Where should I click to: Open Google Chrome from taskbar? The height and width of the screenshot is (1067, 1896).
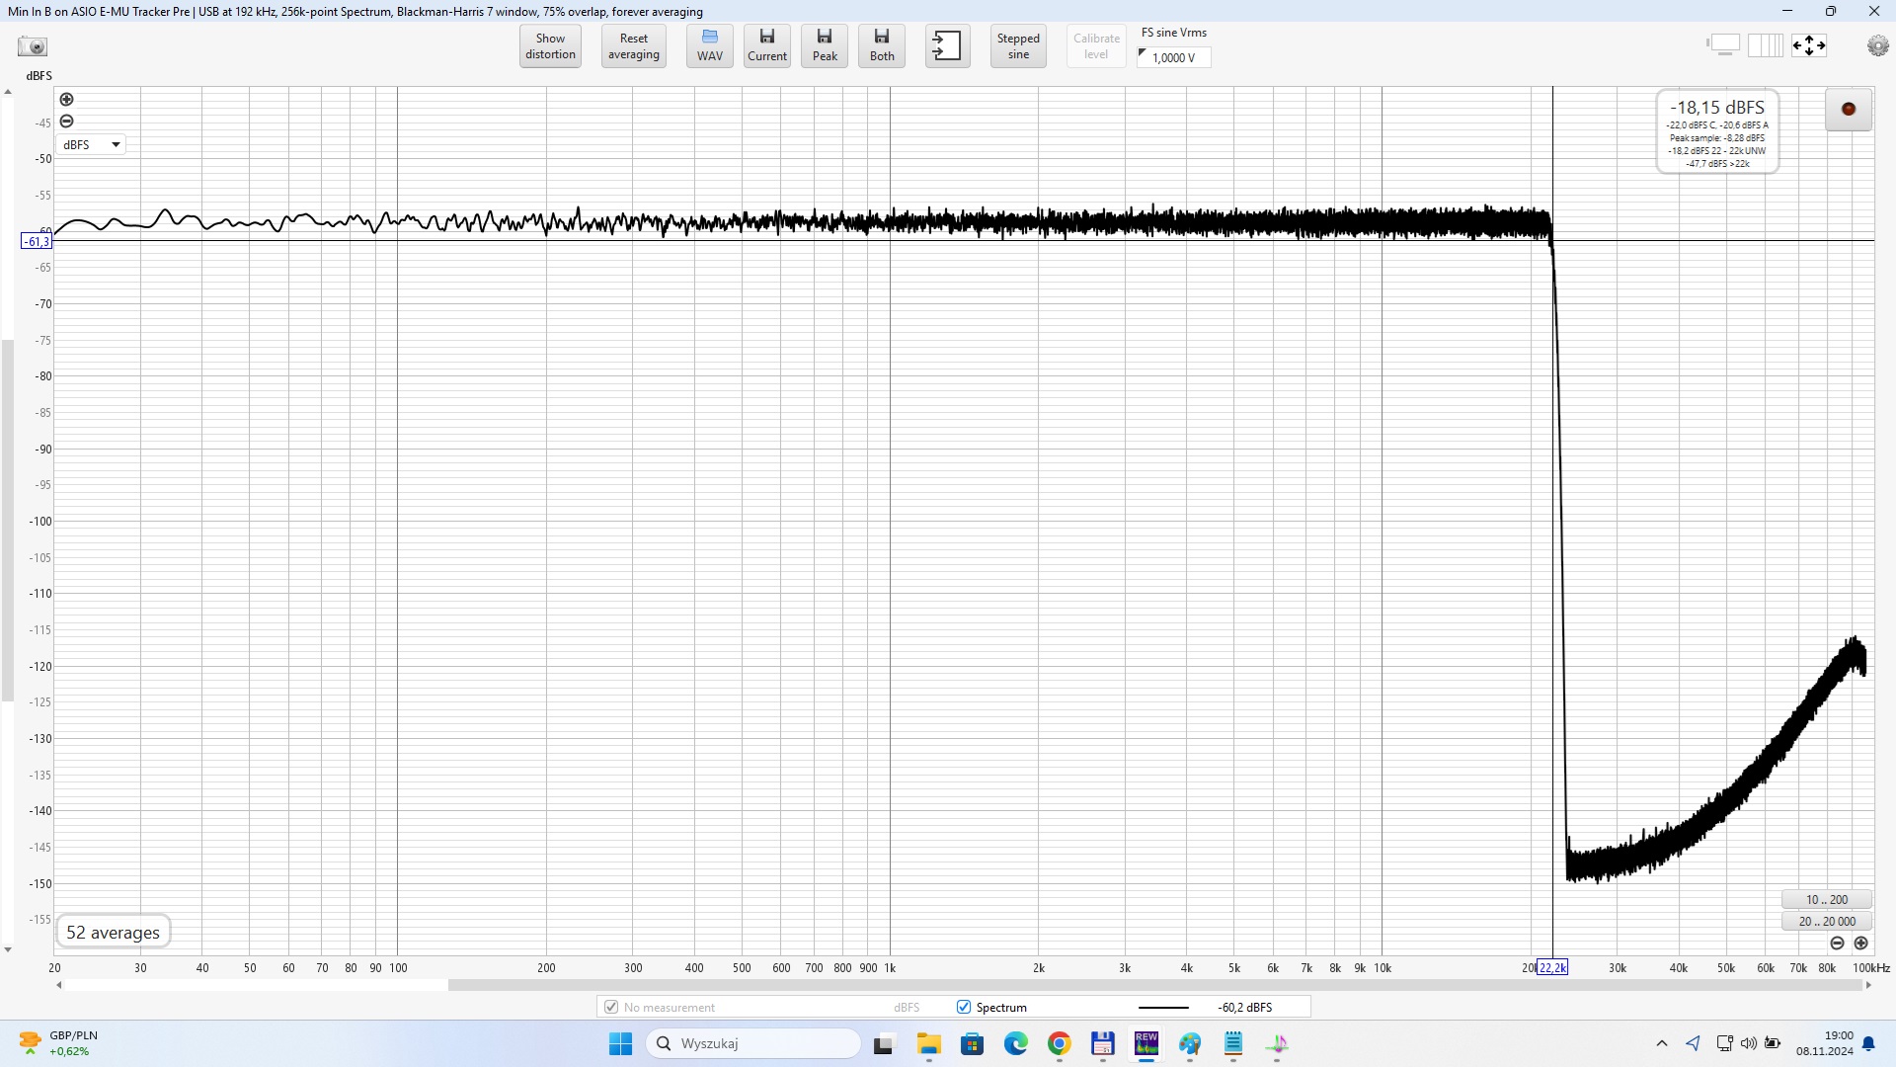tap(1059, 1043)
